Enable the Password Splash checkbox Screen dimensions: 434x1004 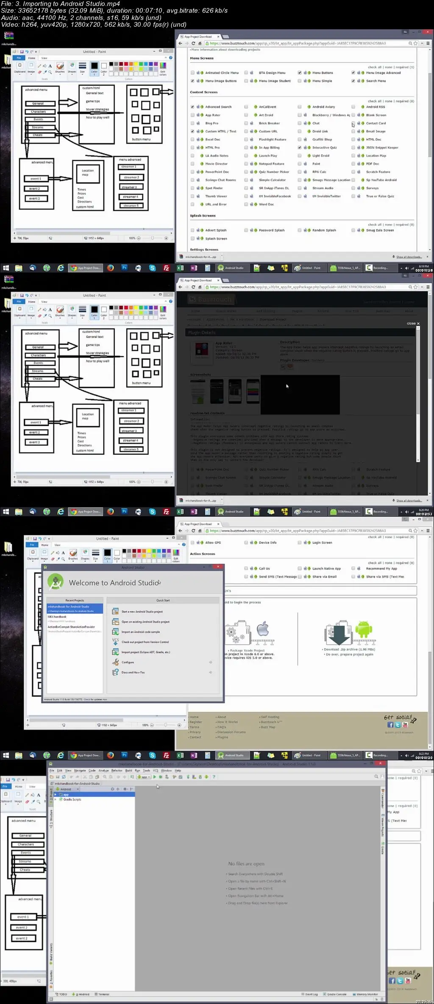[246, 230]
